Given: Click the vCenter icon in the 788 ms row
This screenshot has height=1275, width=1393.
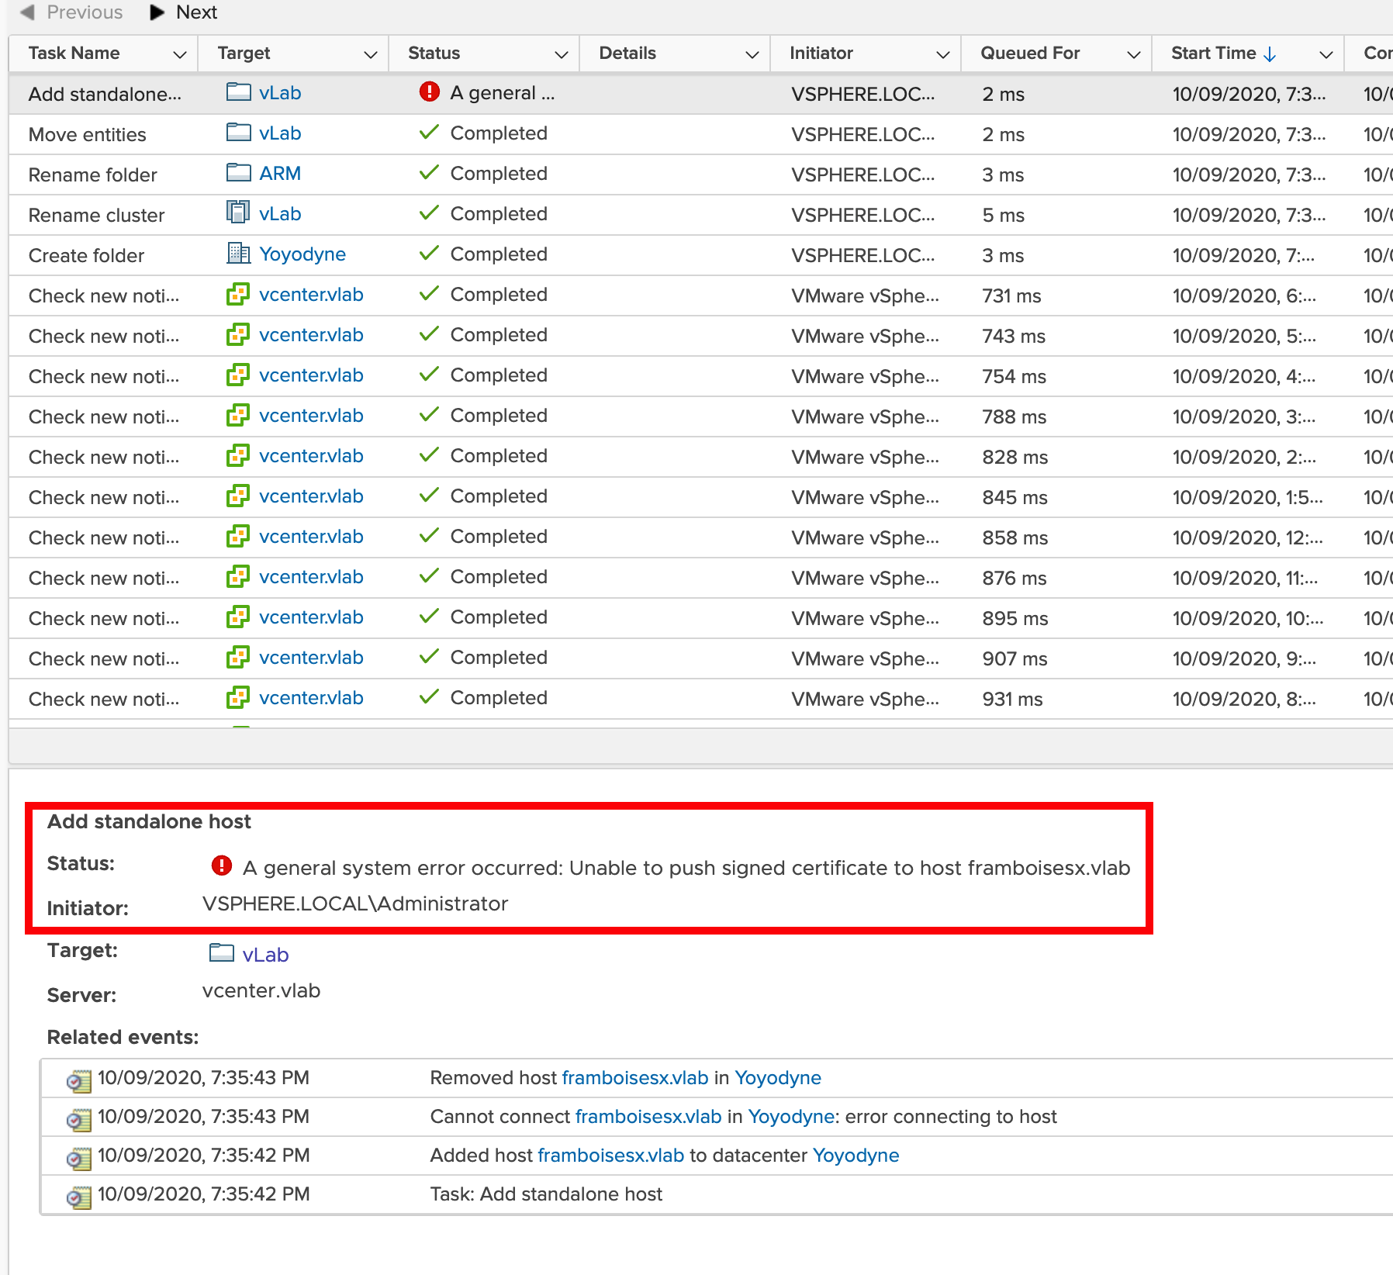Looking at the screenshot, I should pyautogui.click(x=238, y=415).
